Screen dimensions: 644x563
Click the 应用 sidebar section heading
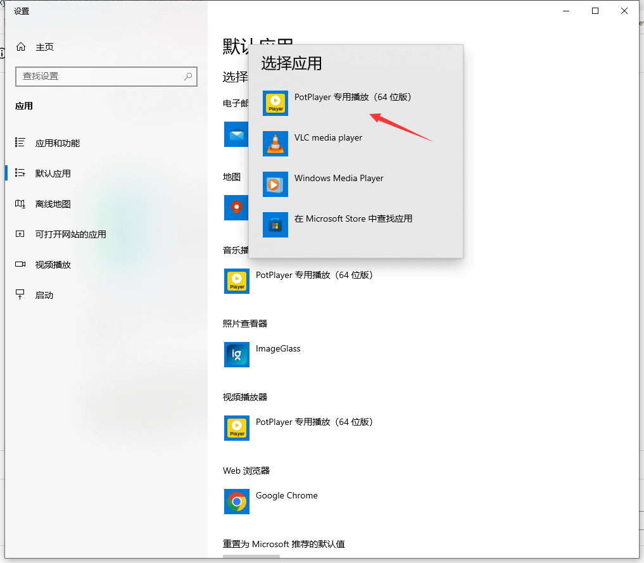point(24,106)
